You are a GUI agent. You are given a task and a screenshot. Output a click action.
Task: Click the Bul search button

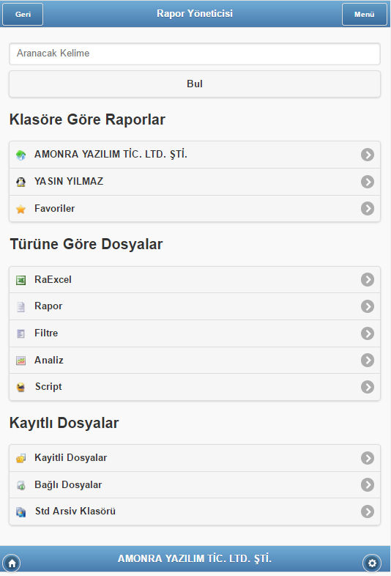[x=195, y=84]
